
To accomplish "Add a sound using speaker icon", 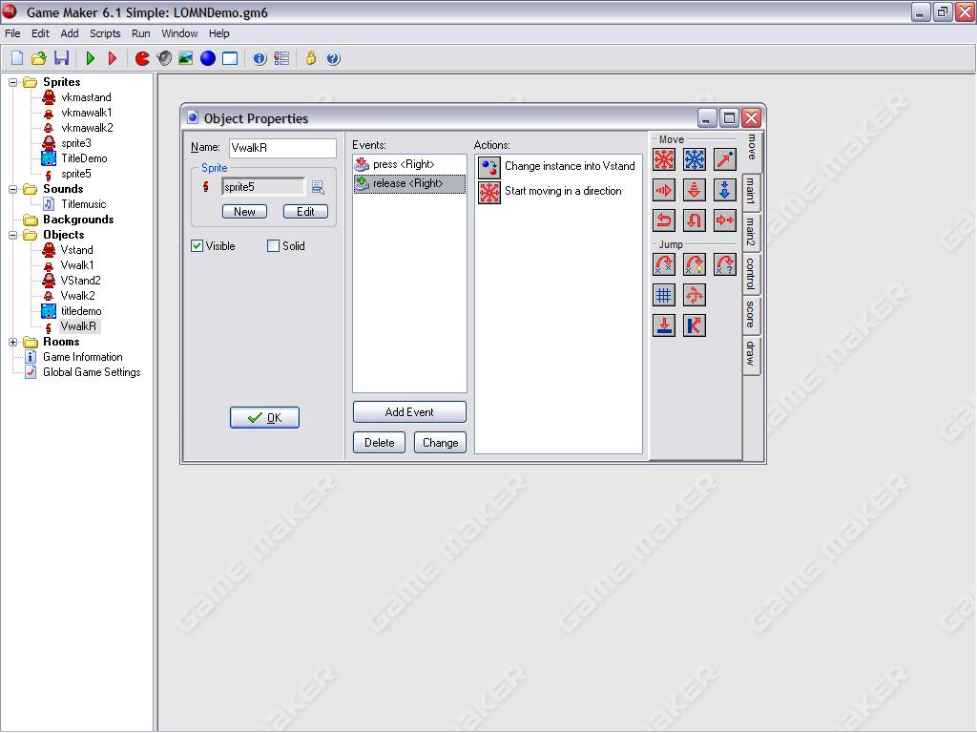I will pos(164,58).
